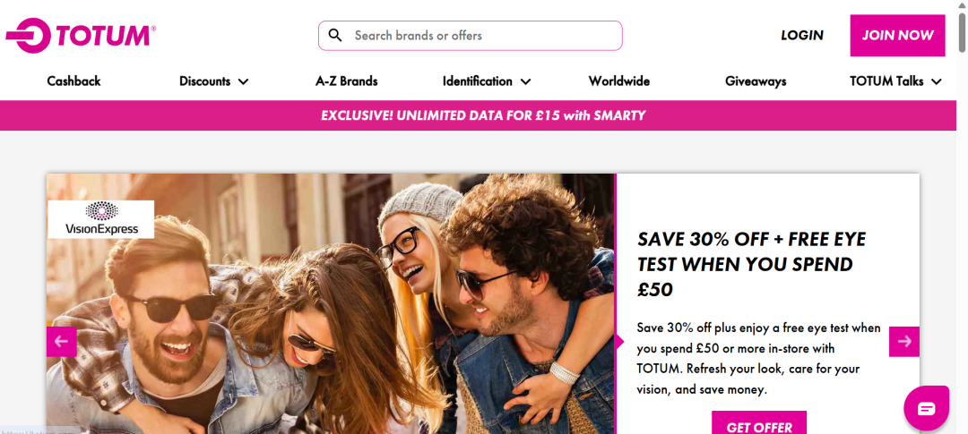Expand the TOTUM Talks dropdown chevron
Viewport: 968px width, 434px height.
[x=937, y=81]
